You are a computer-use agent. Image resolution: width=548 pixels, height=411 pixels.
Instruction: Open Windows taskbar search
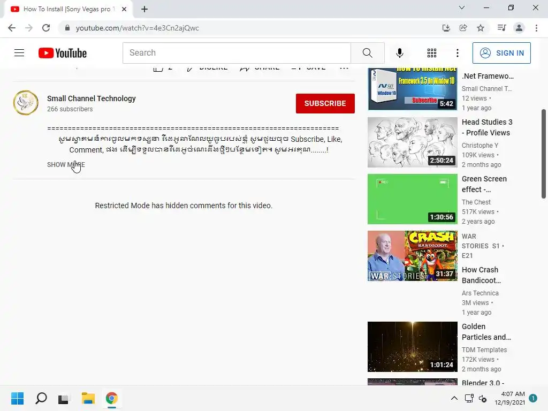pyautogui.click(x=41, y=398)
